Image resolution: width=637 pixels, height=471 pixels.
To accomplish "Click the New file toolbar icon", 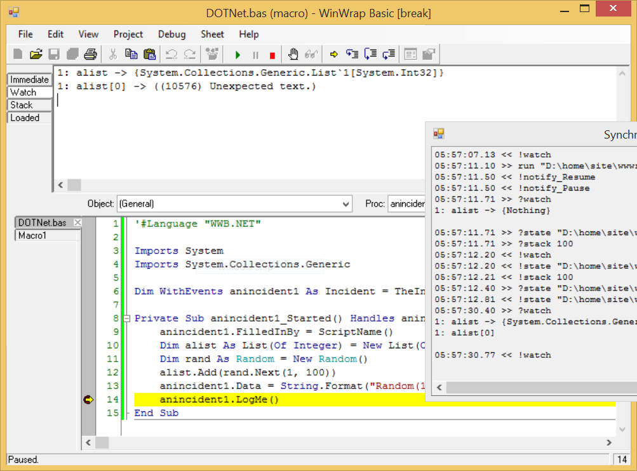I will [18, 54].
